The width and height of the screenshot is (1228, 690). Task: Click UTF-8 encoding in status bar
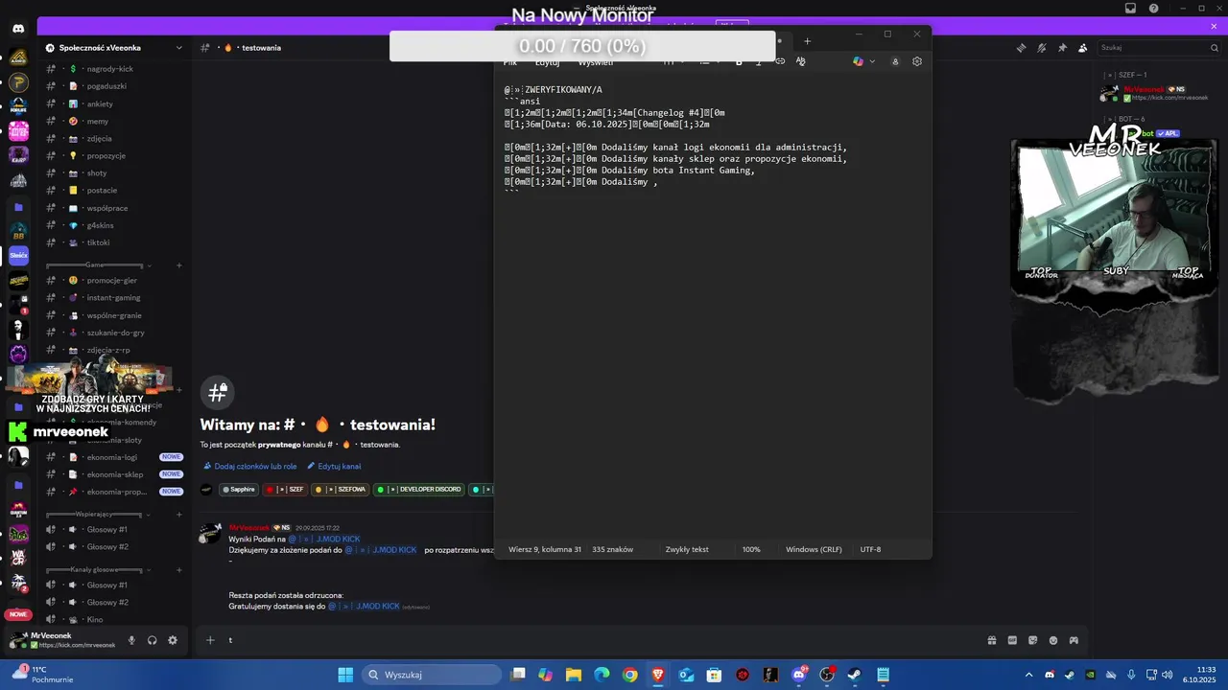pyautogui.click(x=870, y=549)
